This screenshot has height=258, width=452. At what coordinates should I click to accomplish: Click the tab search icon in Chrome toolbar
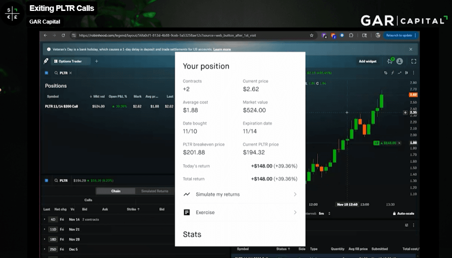pyautogui.click(x=364, y=35)
